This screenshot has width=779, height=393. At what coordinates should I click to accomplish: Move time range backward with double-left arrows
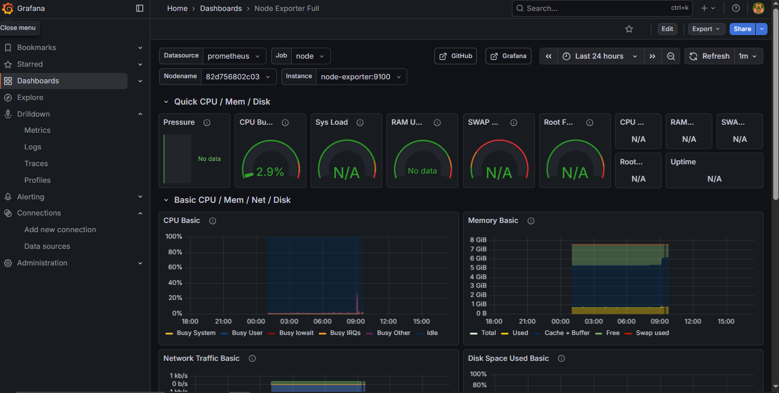(549, 56)
